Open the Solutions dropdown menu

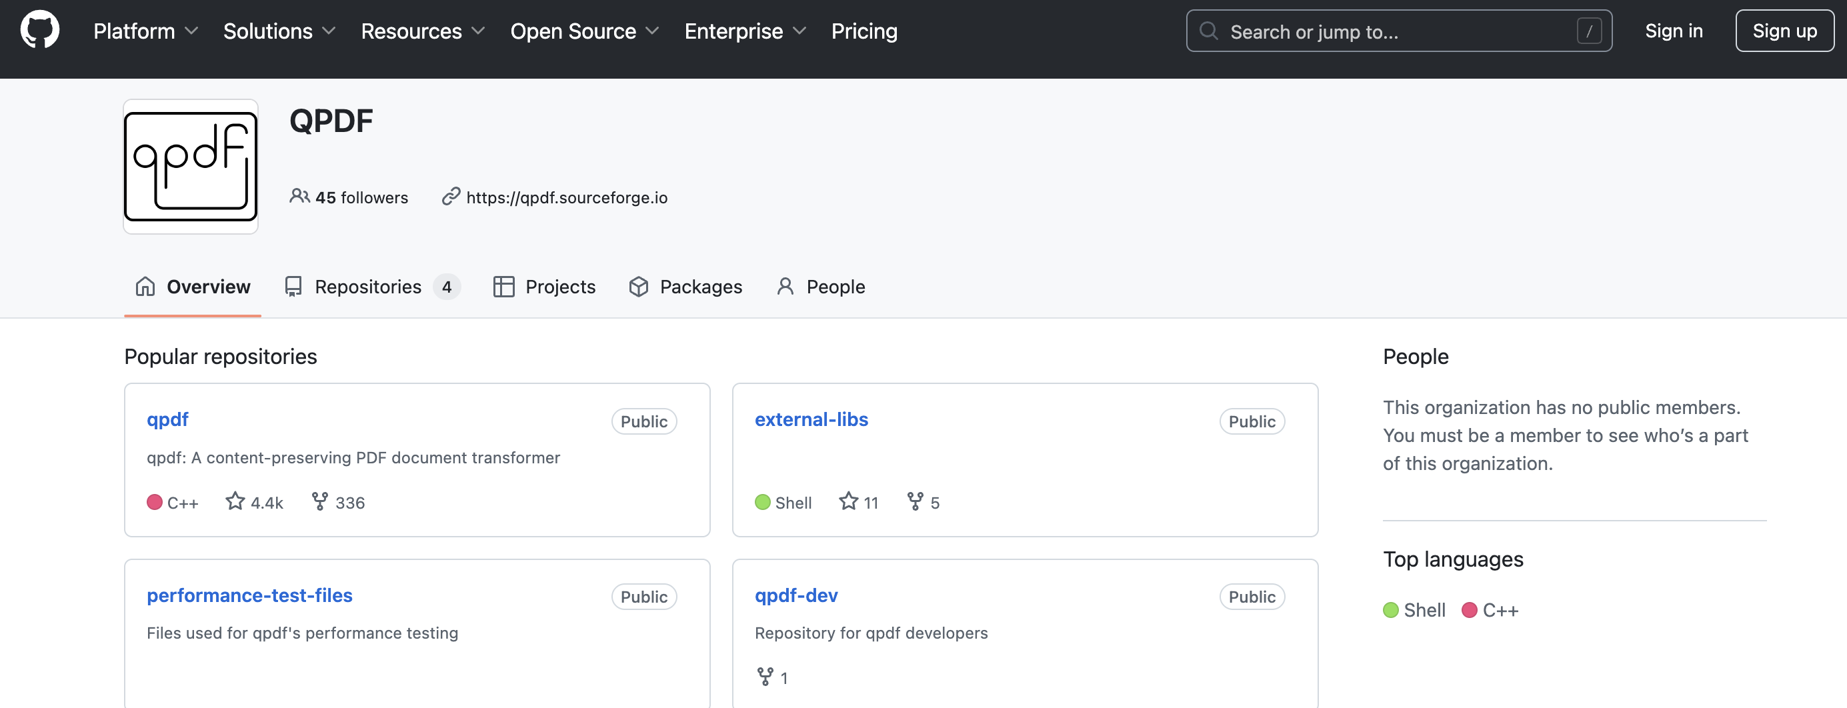pos(279,31)
